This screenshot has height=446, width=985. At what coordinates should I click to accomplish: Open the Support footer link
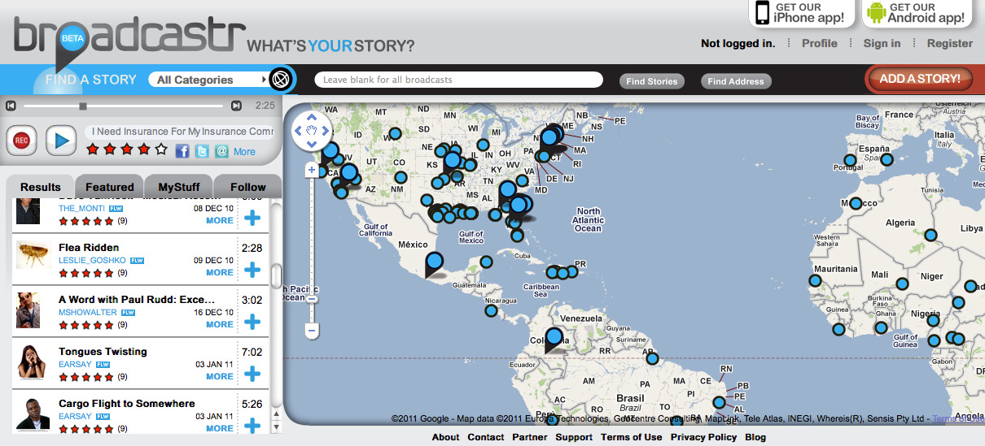coord(574,437)
